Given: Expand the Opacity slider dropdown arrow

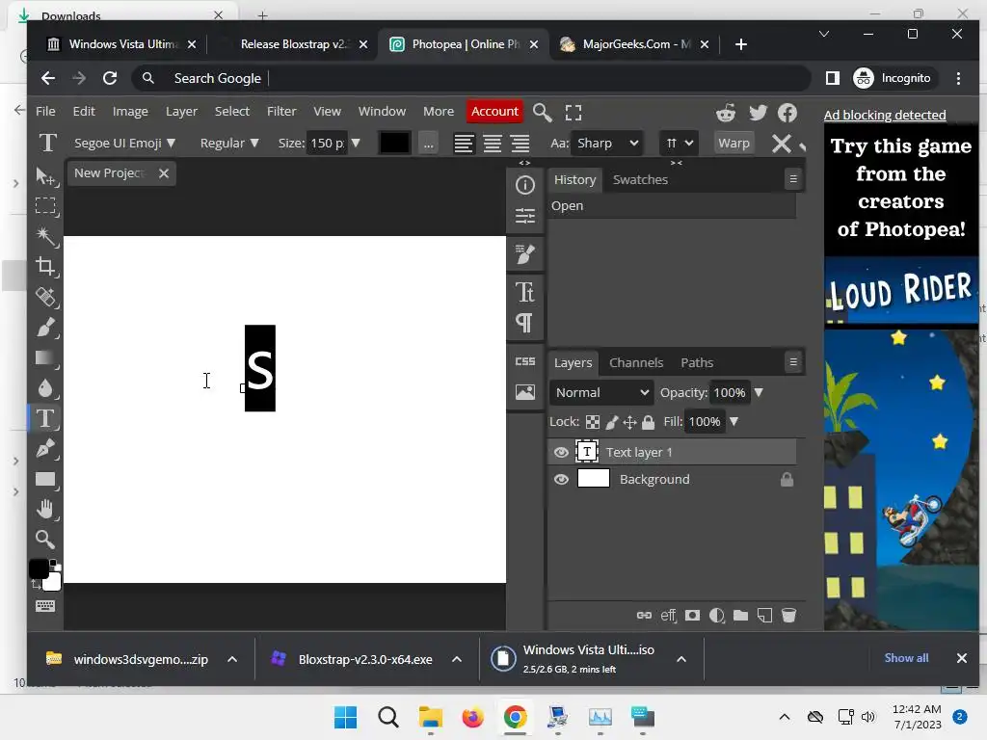Looking at the screenshot, I should [760, 393].
